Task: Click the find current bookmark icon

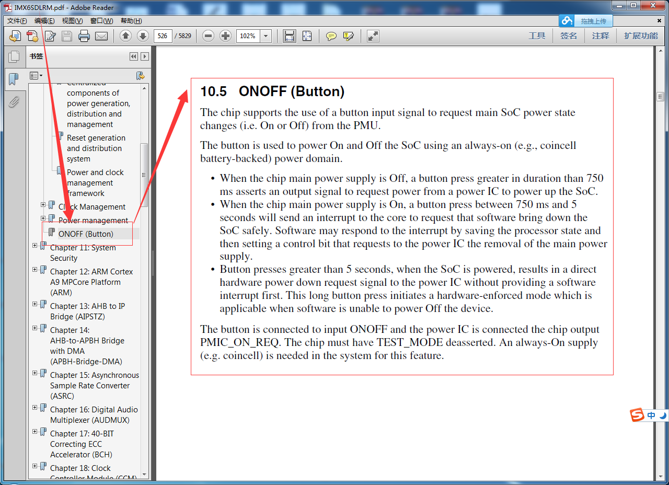Action: [x=140, y=76]
